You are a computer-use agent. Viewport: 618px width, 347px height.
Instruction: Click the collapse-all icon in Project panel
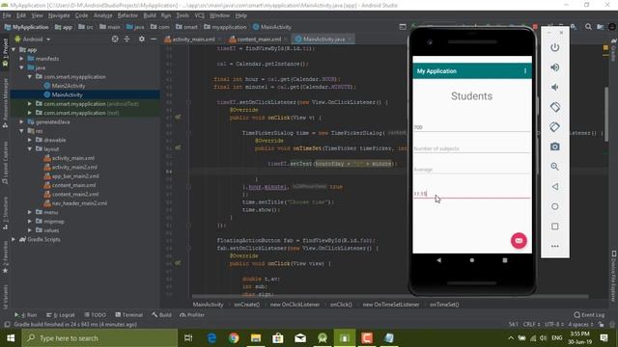(x=126, y=39)
